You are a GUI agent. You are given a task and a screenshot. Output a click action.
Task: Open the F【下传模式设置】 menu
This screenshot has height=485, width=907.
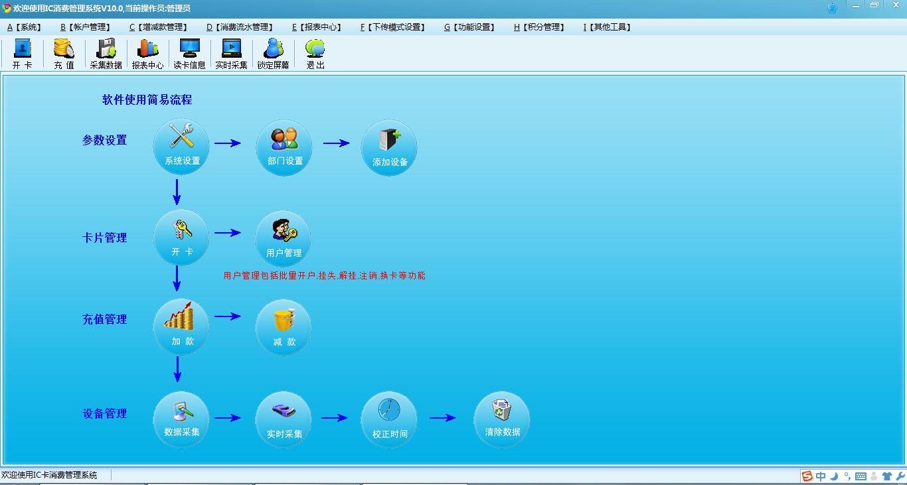[393, 27]
